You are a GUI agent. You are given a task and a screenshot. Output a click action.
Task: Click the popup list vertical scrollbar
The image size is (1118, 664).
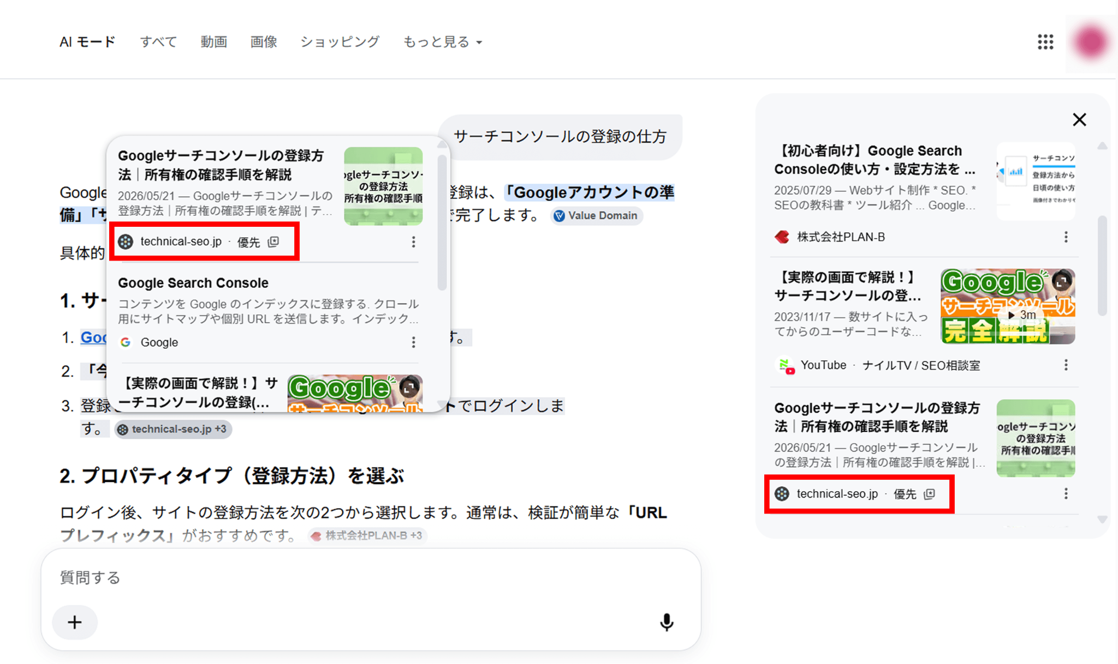[x=442, y=222]
